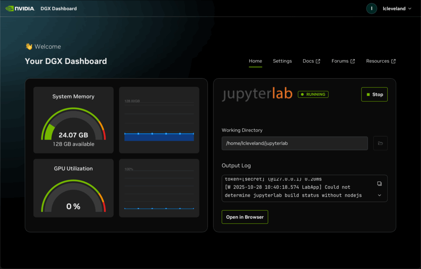Click the GPU Utilization history chart
The height and width of the screenshot is (269, 421).
[159, 188]
